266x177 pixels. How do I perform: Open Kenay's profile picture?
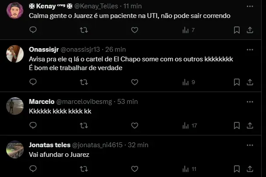pyautogui.click(x=15, y=11)
